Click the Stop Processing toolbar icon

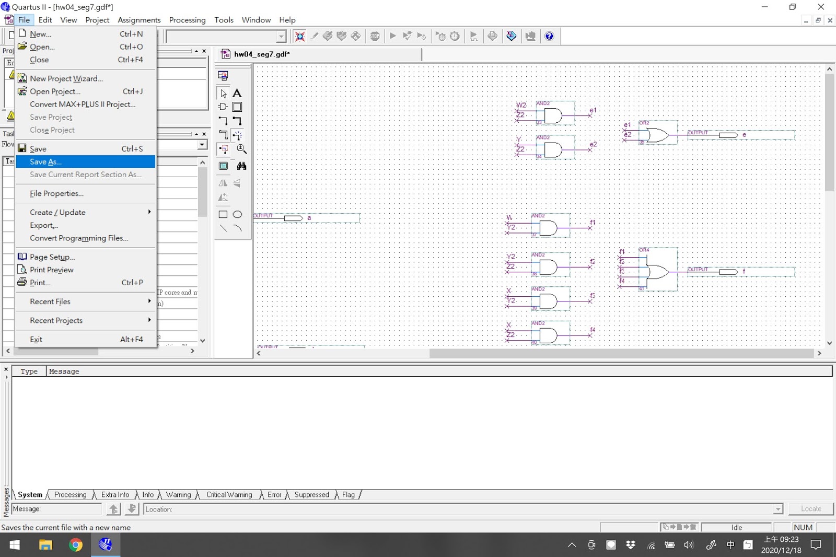375,36
